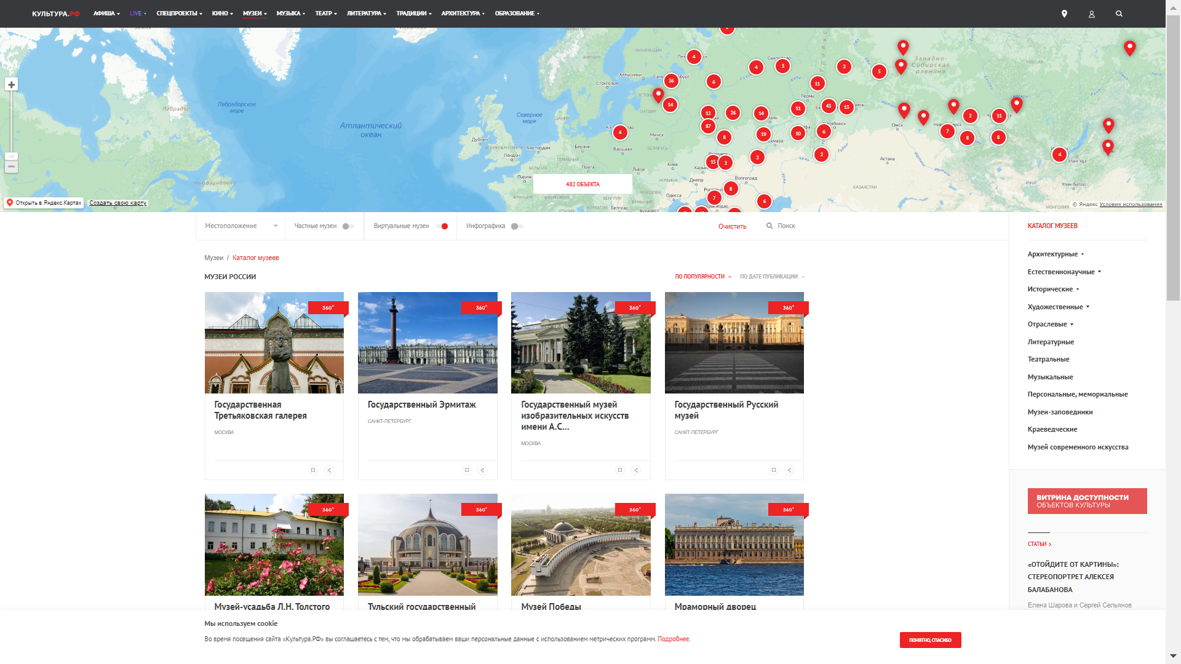Screen dimensions: 1181x664
Task: Open the КИНО menu
Action: coord(222,14)
